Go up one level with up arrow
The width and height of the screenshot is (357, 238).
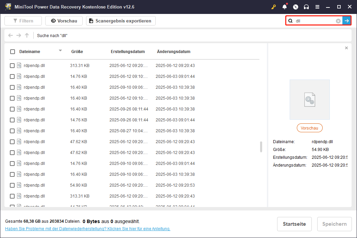27,35
